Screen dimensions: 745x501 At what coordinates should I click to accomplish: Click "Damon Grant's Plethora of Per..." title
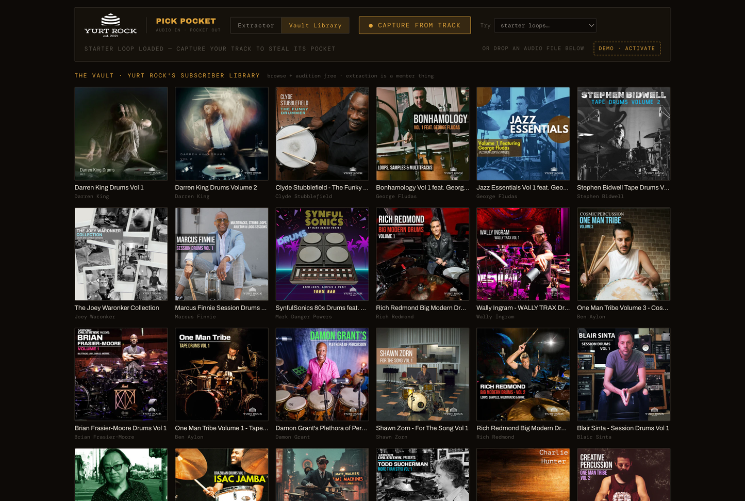322,428
